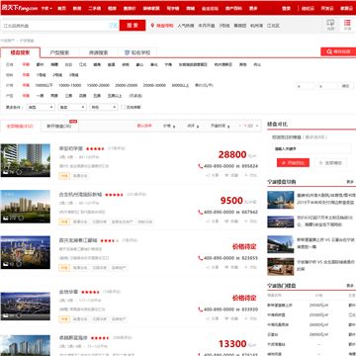This screenshot has width=356, height=356.
Task: Add the 9500 listing to compare
Action: pyautogui.click(x=251, y=222)
